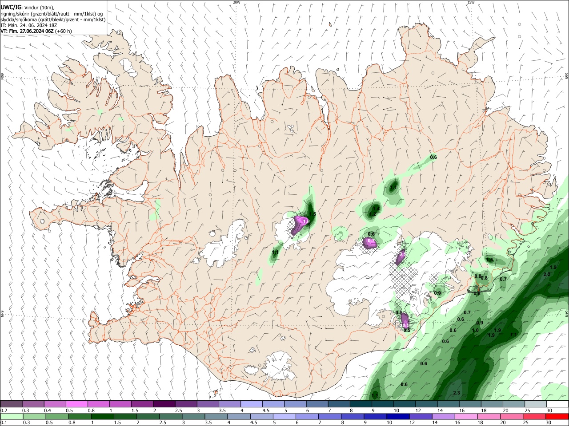Click the 2.3 precipitation value on the map
The height and width of the screenshot is (426, 569).
tap(457, 393)
